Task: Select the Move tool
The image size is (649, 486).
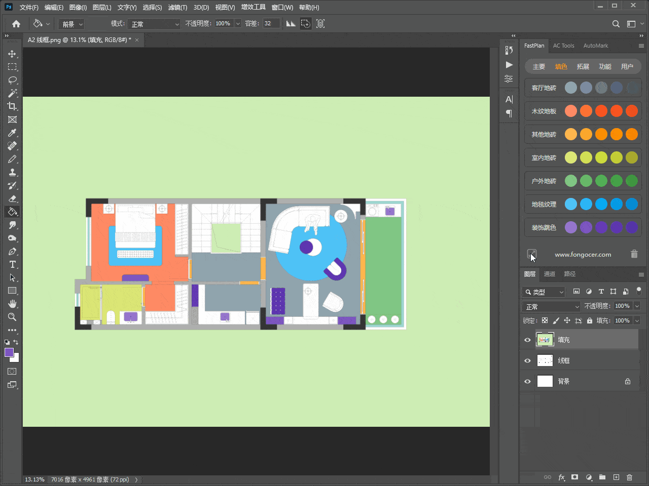Action: pos(12,54)
